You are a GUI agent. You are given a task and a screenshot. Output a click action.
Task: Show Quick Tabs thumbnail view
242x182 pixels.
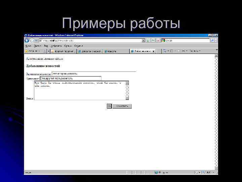[x=45, y=51]
